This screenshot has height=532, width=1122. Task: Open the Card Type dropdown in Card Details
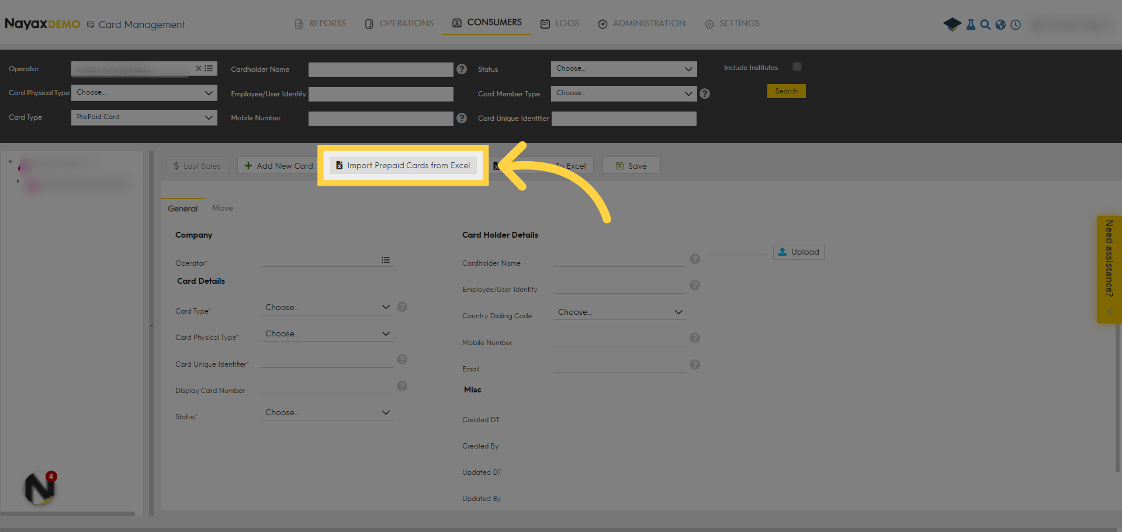coord(327,307)
